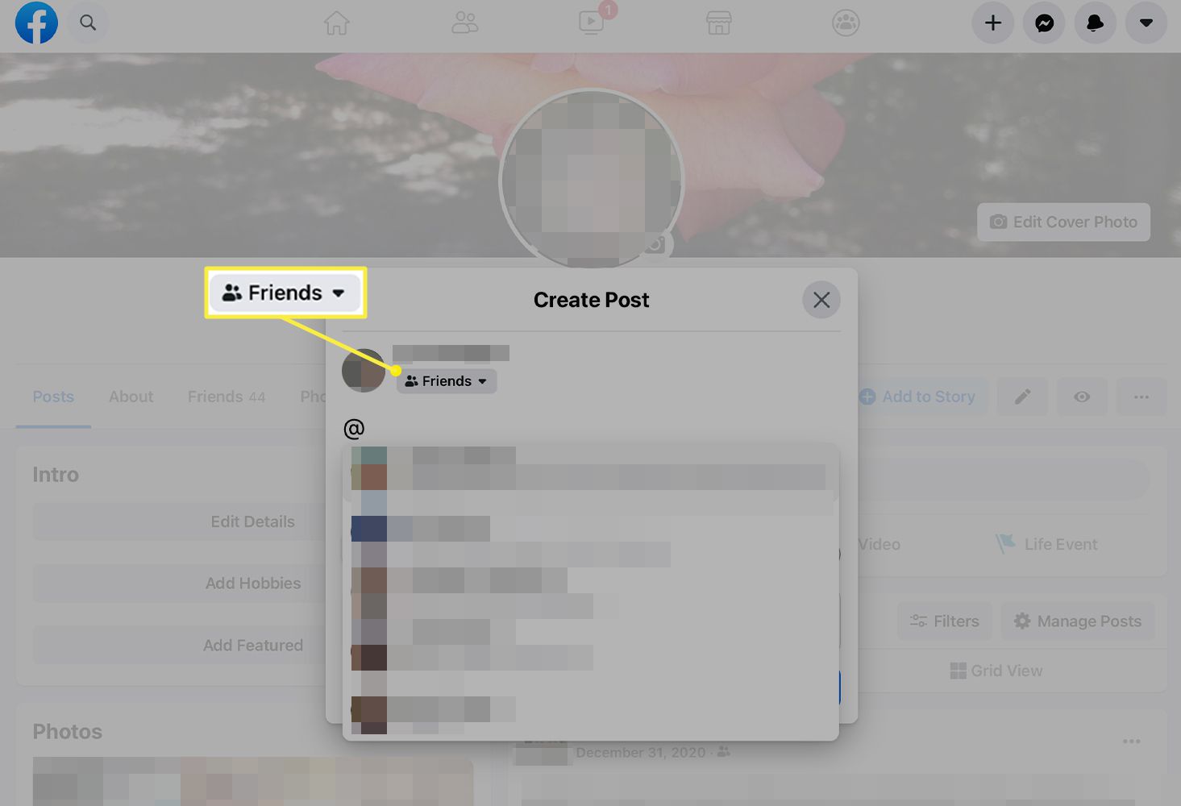The height and width of the screenshot is (806, 1181).
Task: Open the Friends 44 tab
Action: pos(227,397)
